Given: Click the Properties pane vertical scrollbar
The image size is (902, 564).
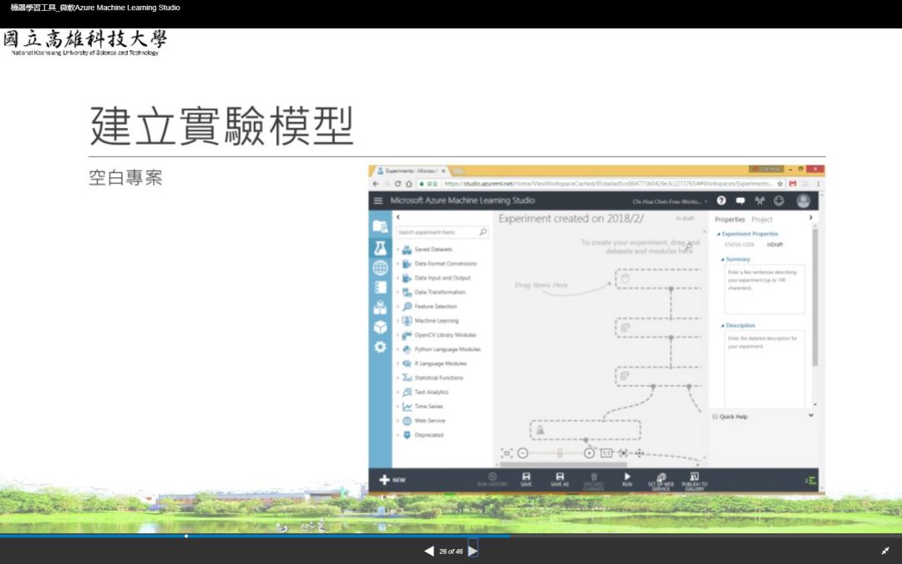Looking at the screenshot, I should coord(814,297).
